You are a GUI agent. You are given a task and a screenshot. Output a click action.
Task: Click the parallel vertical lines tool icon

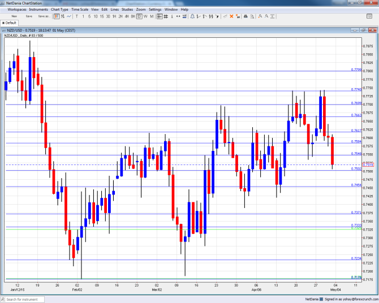(211, 16)
